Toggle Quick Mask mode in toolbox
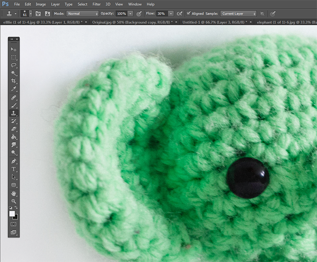Image resolution: width=317 pixels, height=262 pixels. (x=14, y=224)
